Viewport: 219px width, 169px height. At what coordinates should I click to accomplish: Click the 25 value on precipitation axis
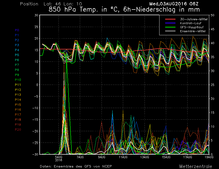click(x=213, y=85)
